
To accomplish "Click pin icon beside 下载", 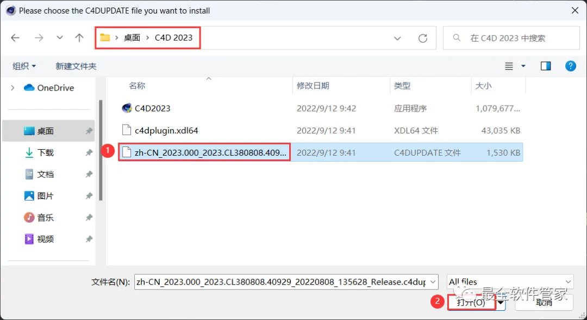I will [x=89, y=153].
